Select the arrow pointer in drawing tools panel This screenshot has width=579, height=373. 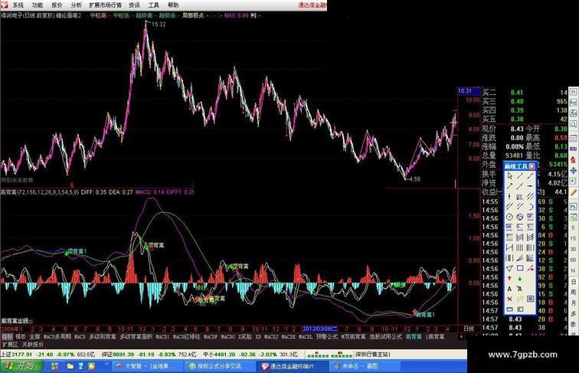509,175
